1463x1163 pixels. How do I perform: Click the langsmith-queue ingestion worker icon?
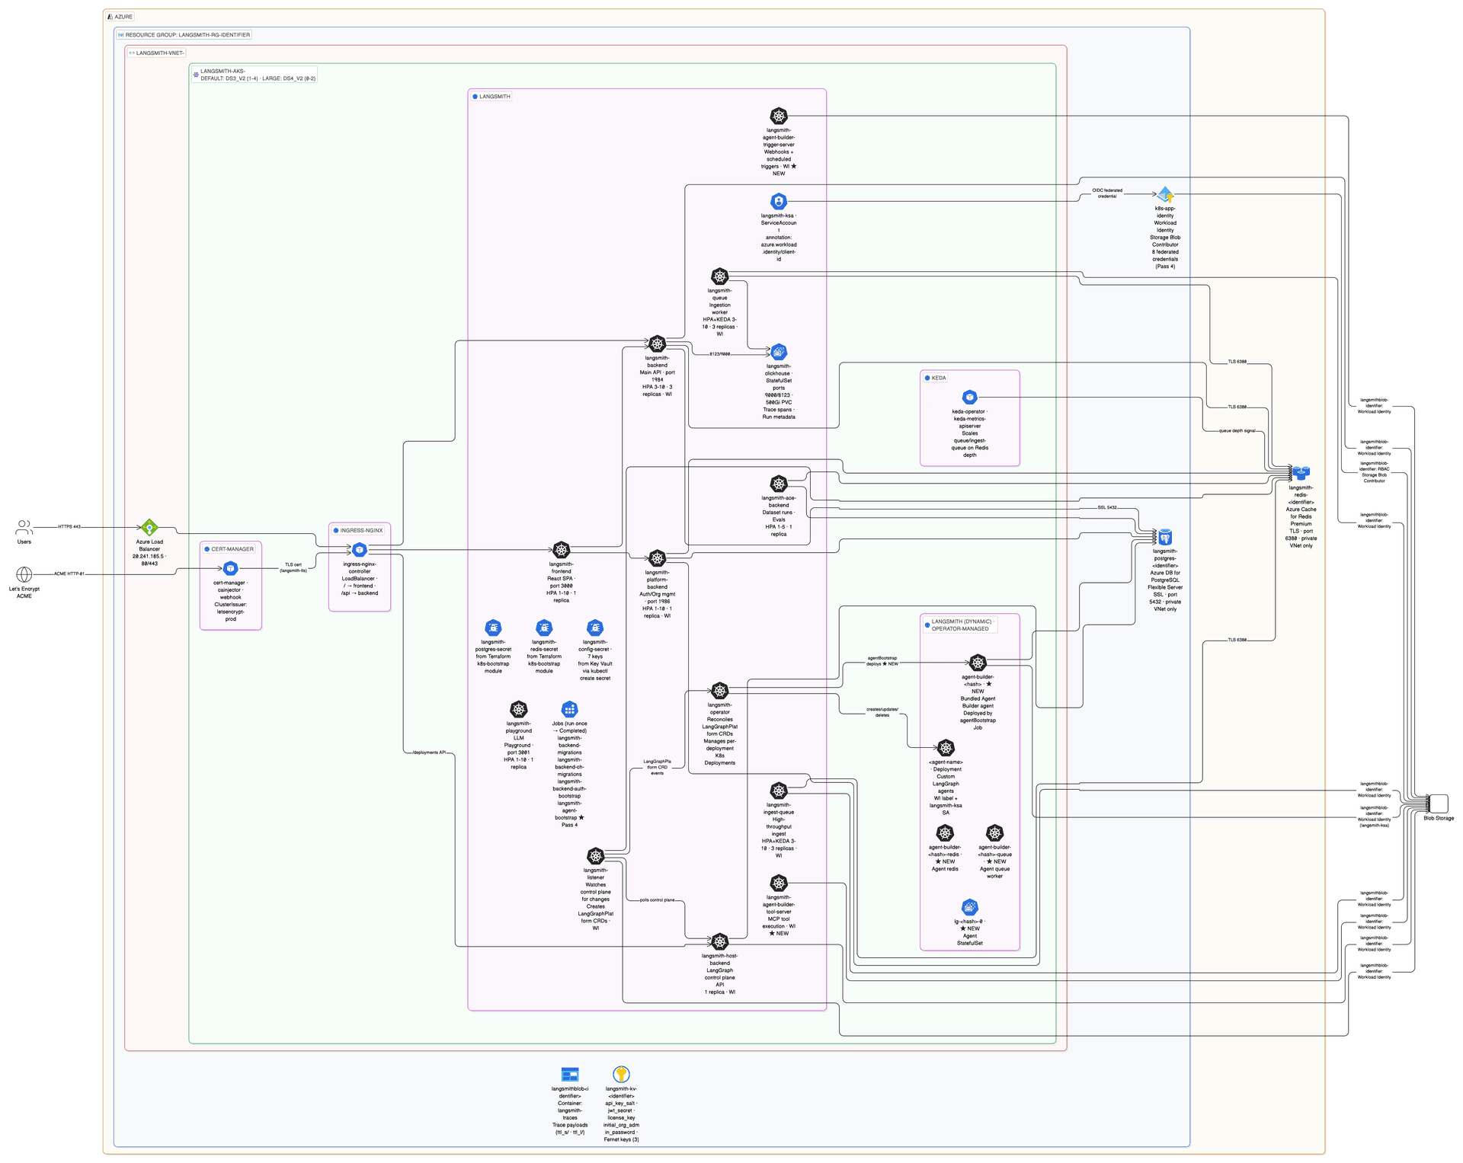pyautogui.click(x=720, y=276)
